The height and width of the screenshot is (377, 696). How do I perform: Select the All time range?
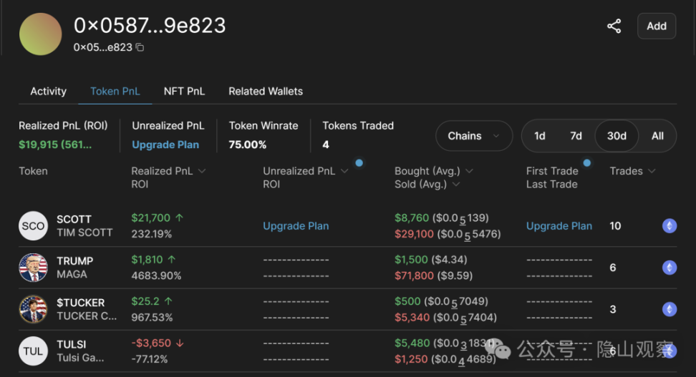point(657,136)
